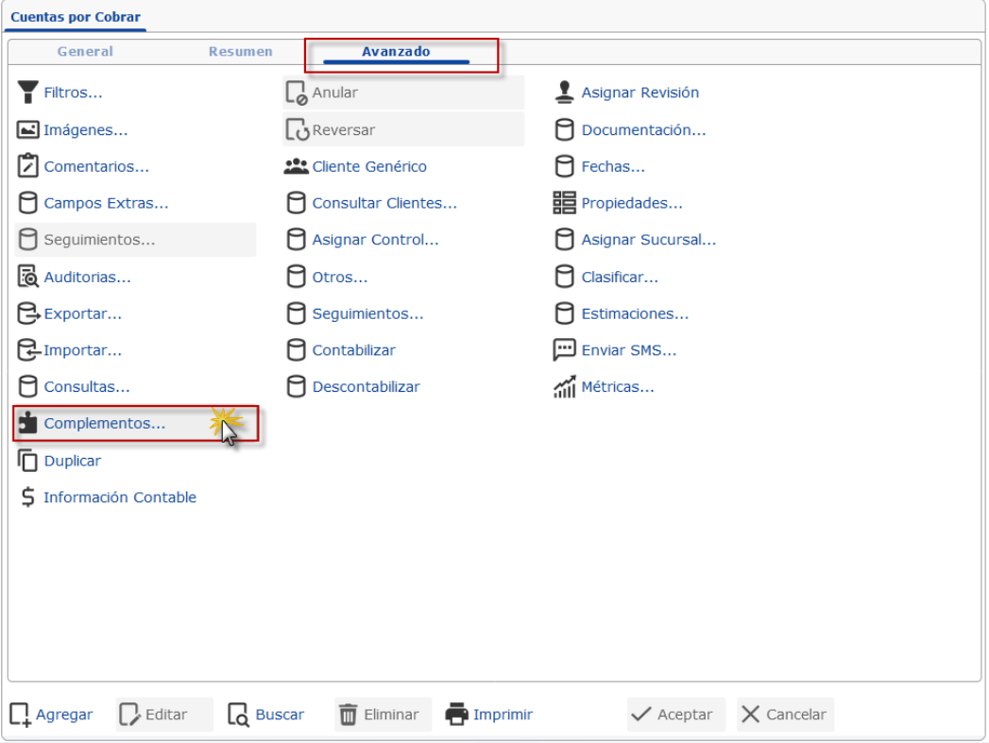Click the Consultar Clientes cylinder icon
The image size is (989, 743).
point(296,203)
